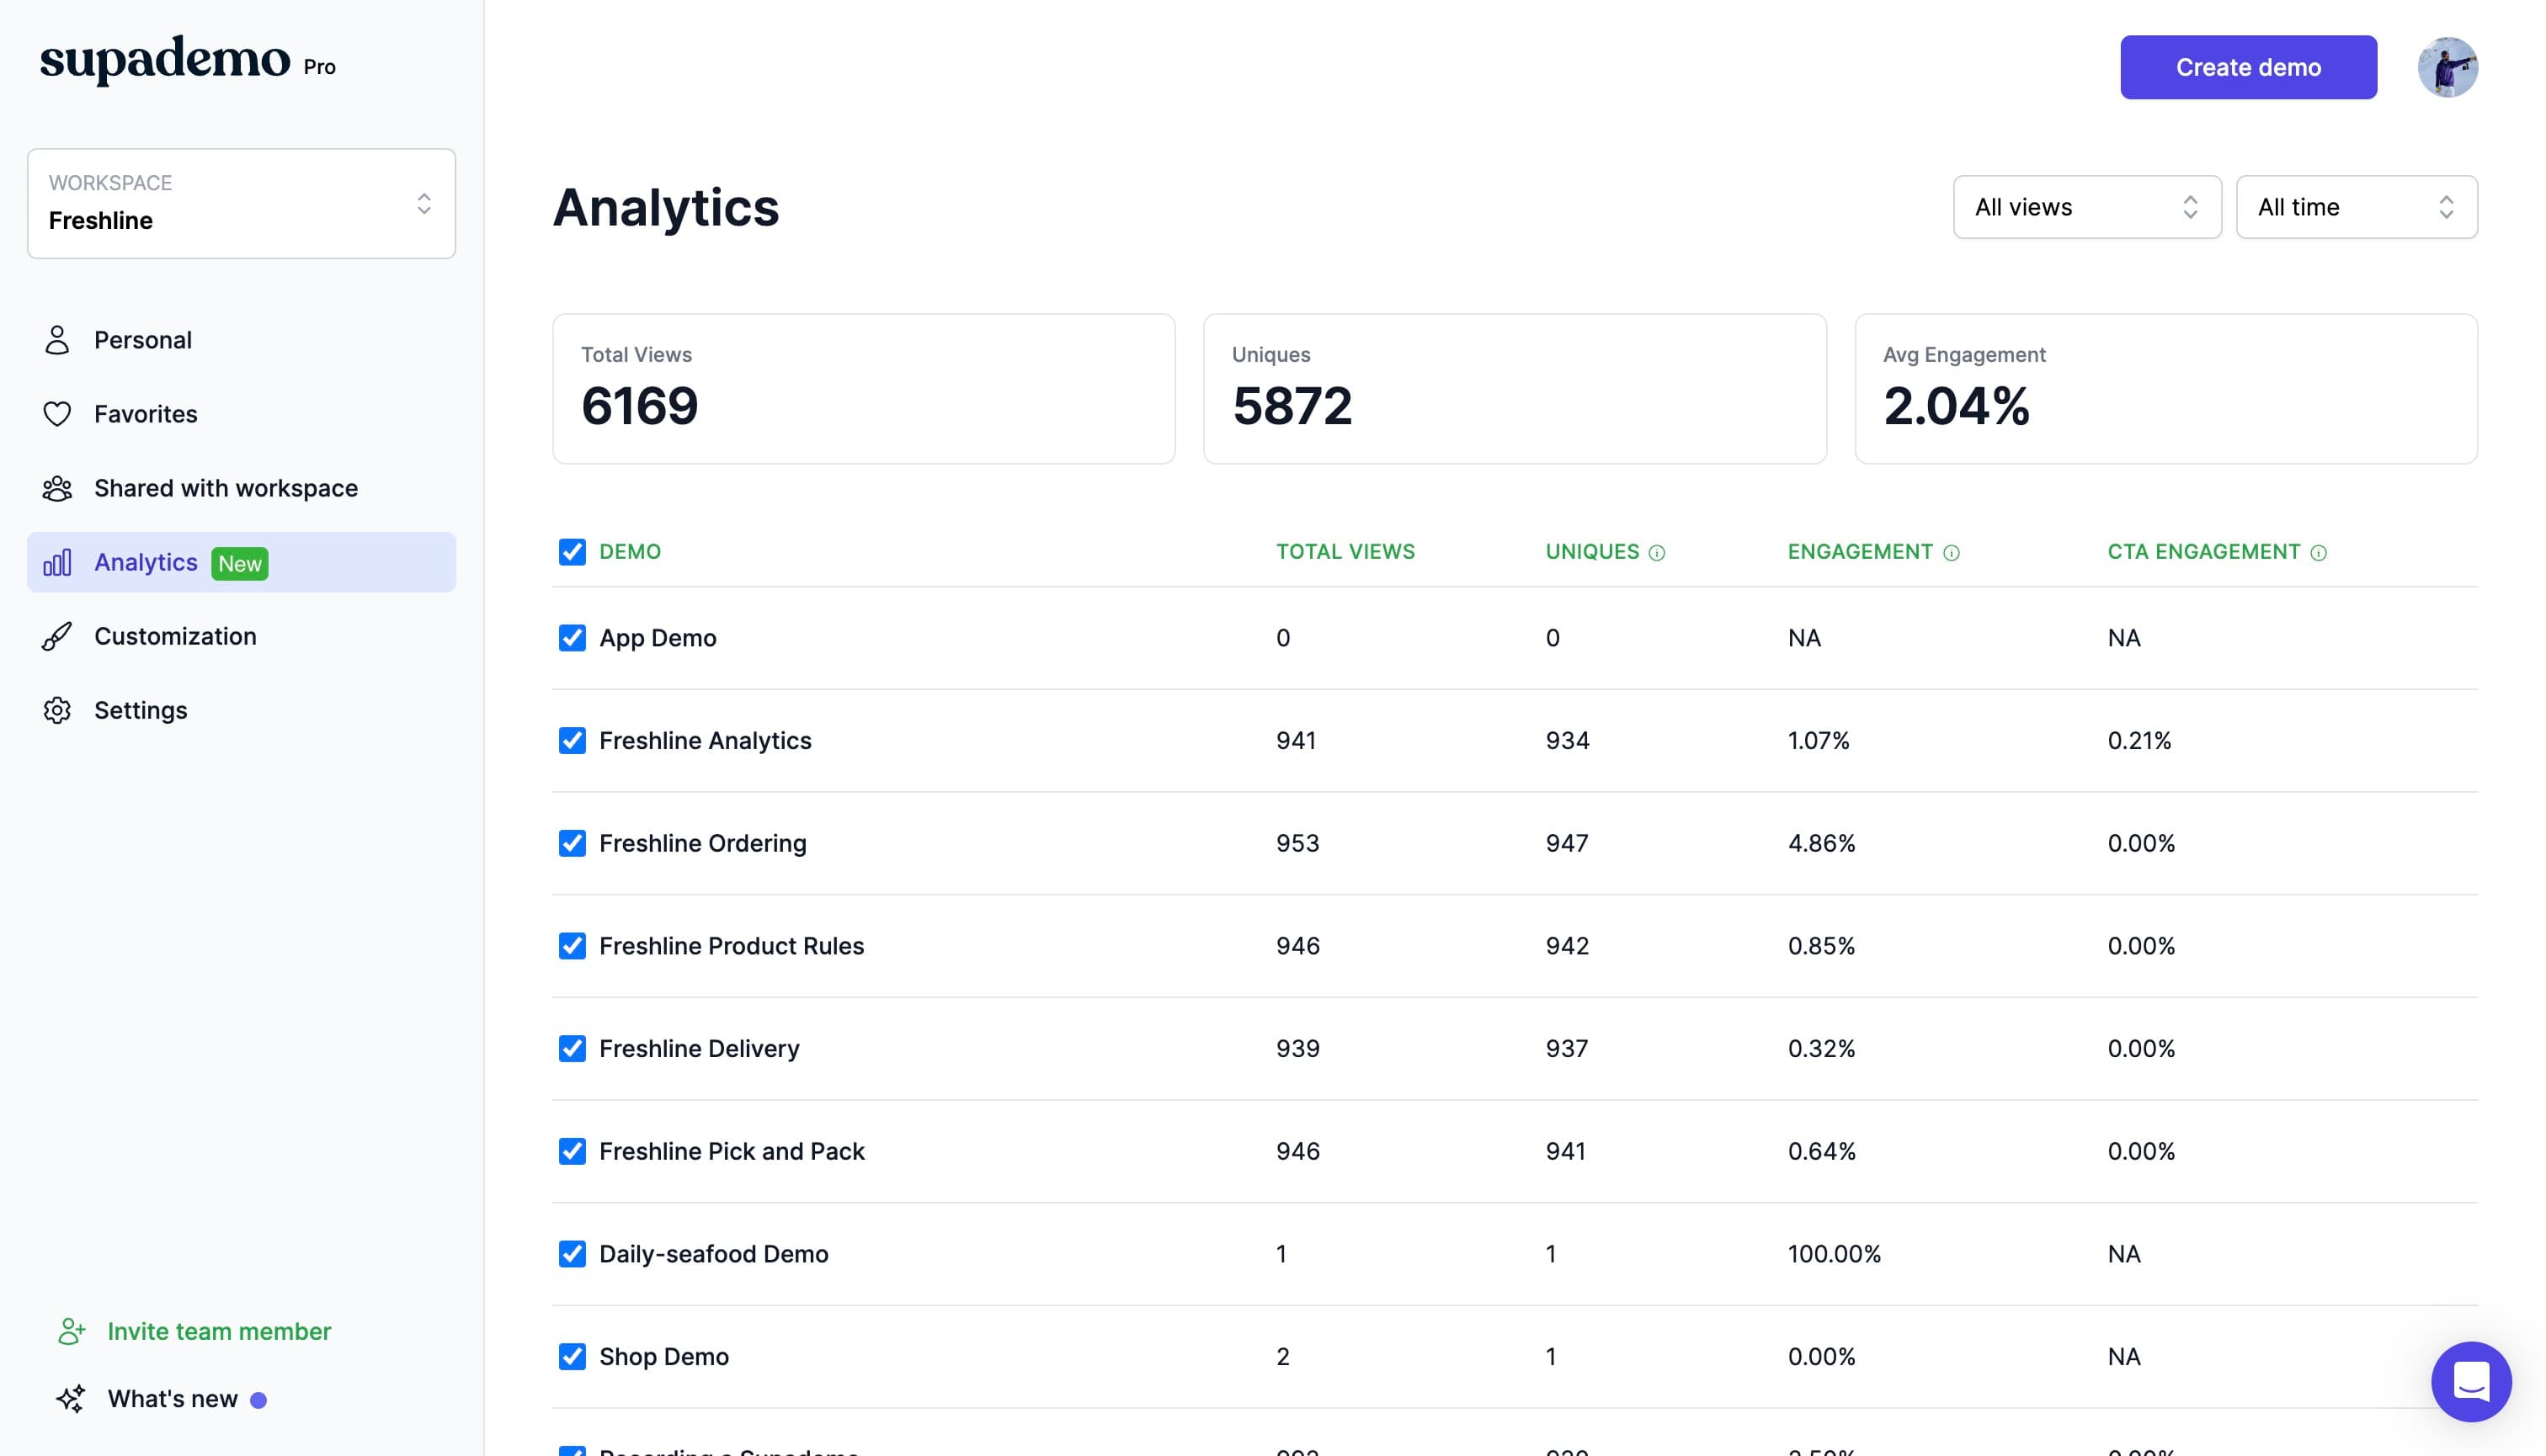Toggle the select-all DEMO checkbox
This screenshot has width=2546, height=1456.
point(573,552)
